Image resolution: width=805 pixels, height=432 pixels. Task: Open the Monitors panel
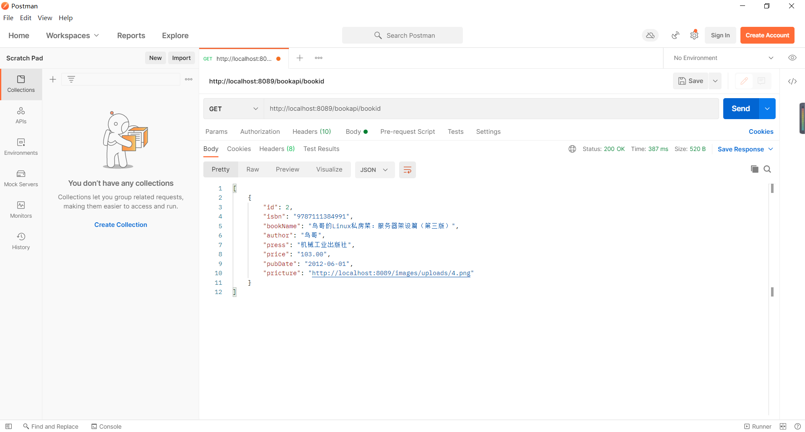pos(21,210)
